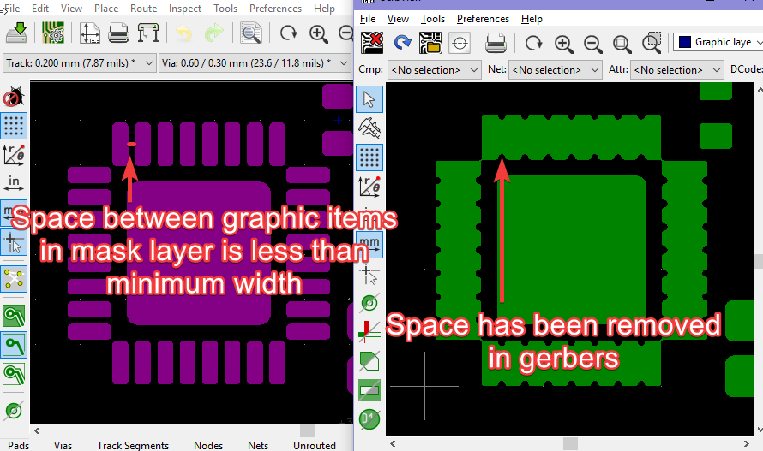This screenshot has width=763, height=451.
Task: Open GerbView Tools menu
Action: 433,19
